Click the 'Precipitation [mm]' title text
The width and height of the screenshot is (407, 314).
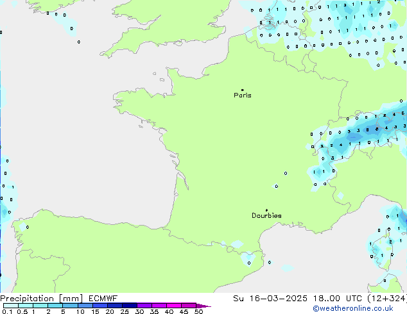click(x=42, y=299)
